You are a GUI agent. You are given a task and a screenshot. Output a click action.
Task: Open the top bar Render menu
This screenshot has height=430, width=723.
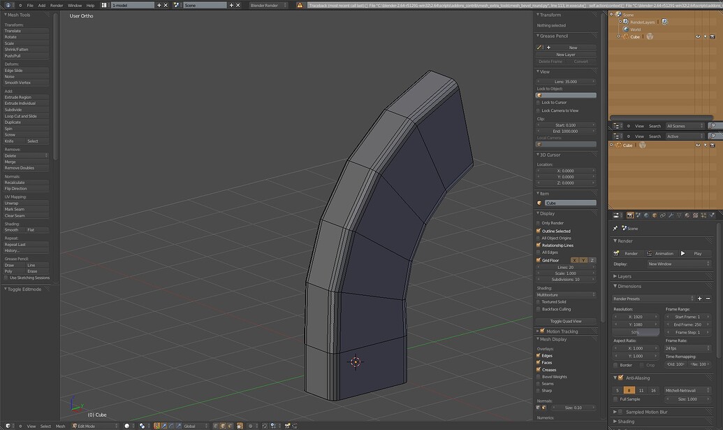(x=57, y=6)
